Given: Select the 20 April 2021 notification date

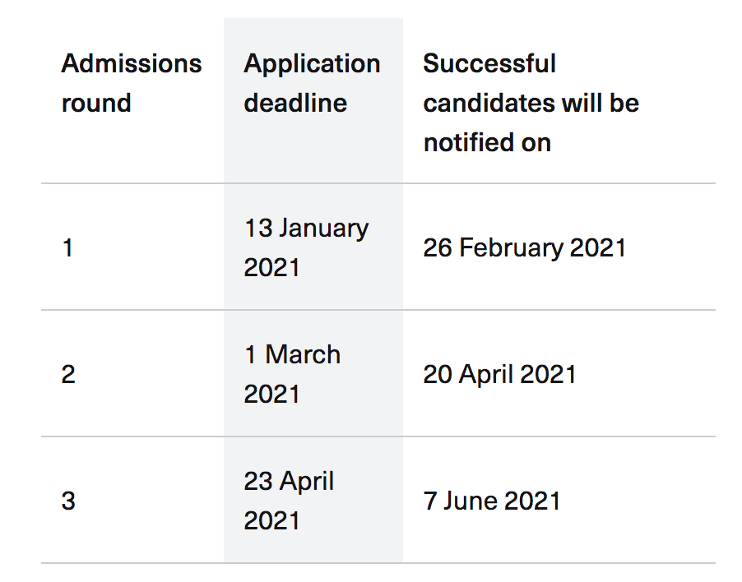Looking at the screenshot, I should [499, 374].
